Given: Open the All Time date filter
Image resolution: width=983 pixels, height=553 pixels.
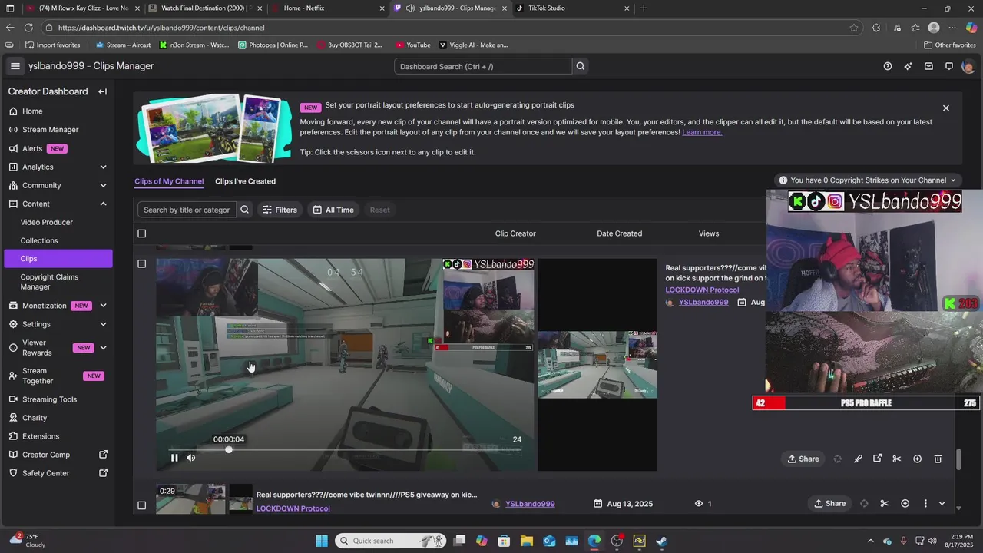Looking at the screenshot, I should [x=333, y=210].
